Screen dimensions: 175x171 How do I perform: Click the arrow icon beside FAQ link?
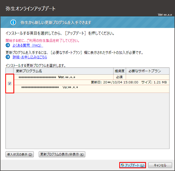click(8, 45)
